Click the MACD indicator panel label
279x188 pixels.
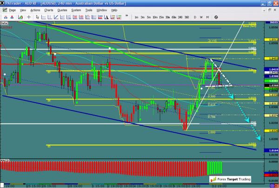tap(5, 160)
